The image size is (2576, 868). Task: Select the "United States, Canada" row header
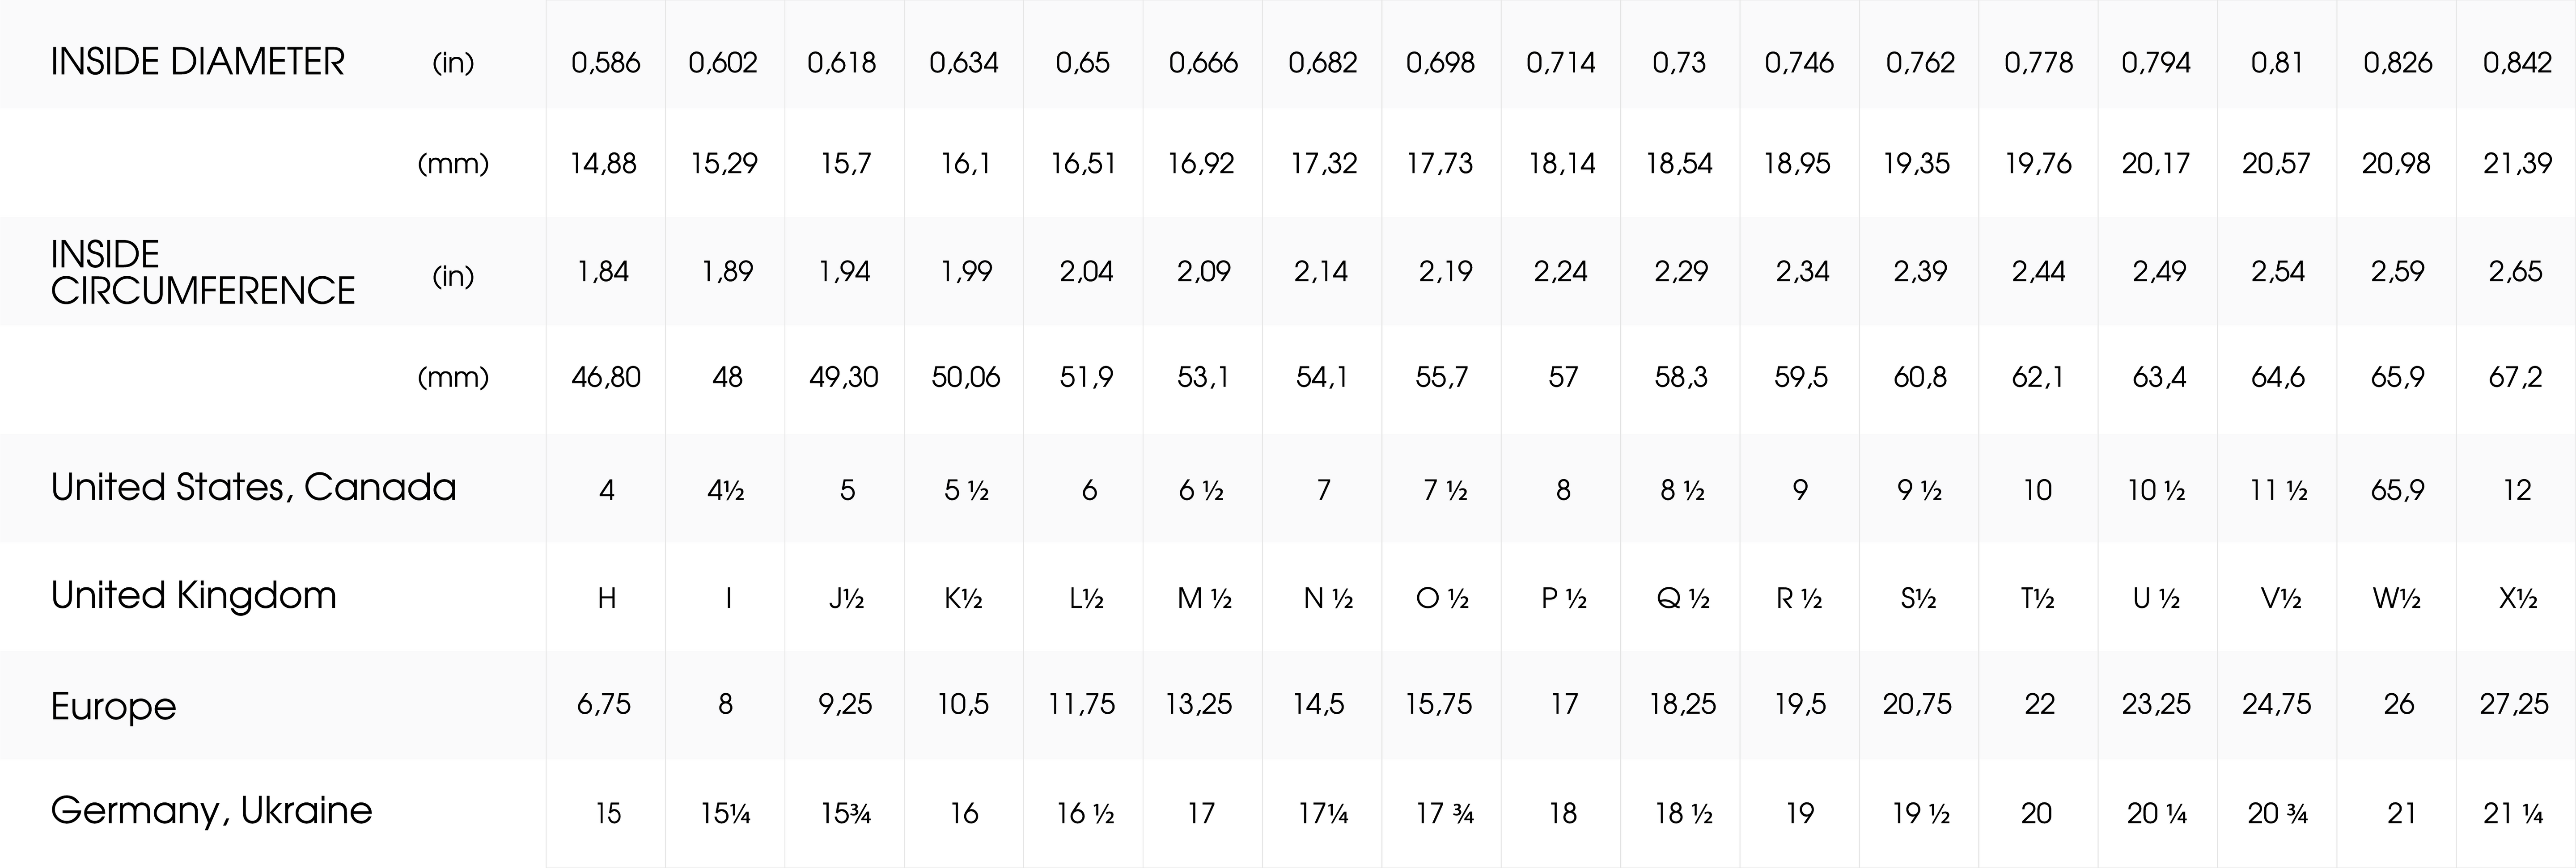pyautogui.click(x=253, y=488)
